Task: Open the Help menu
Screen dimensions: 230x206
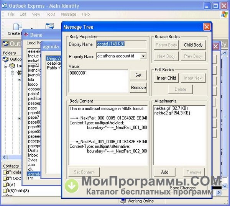Action: (x=85, y=14)
